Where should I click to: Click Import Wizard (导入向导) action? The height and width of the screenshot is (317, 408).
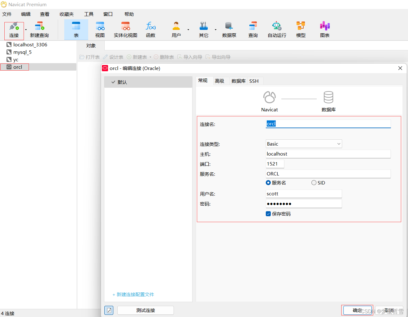coord(190,57)
